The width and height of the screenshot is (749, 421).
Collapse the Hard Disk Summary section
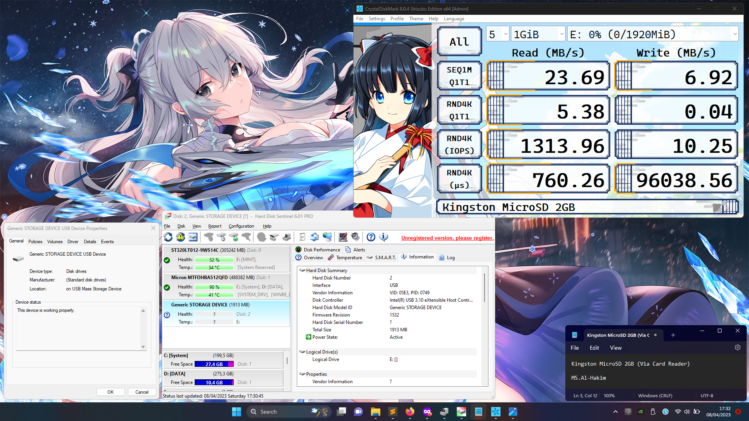click(x=302, y=270)
